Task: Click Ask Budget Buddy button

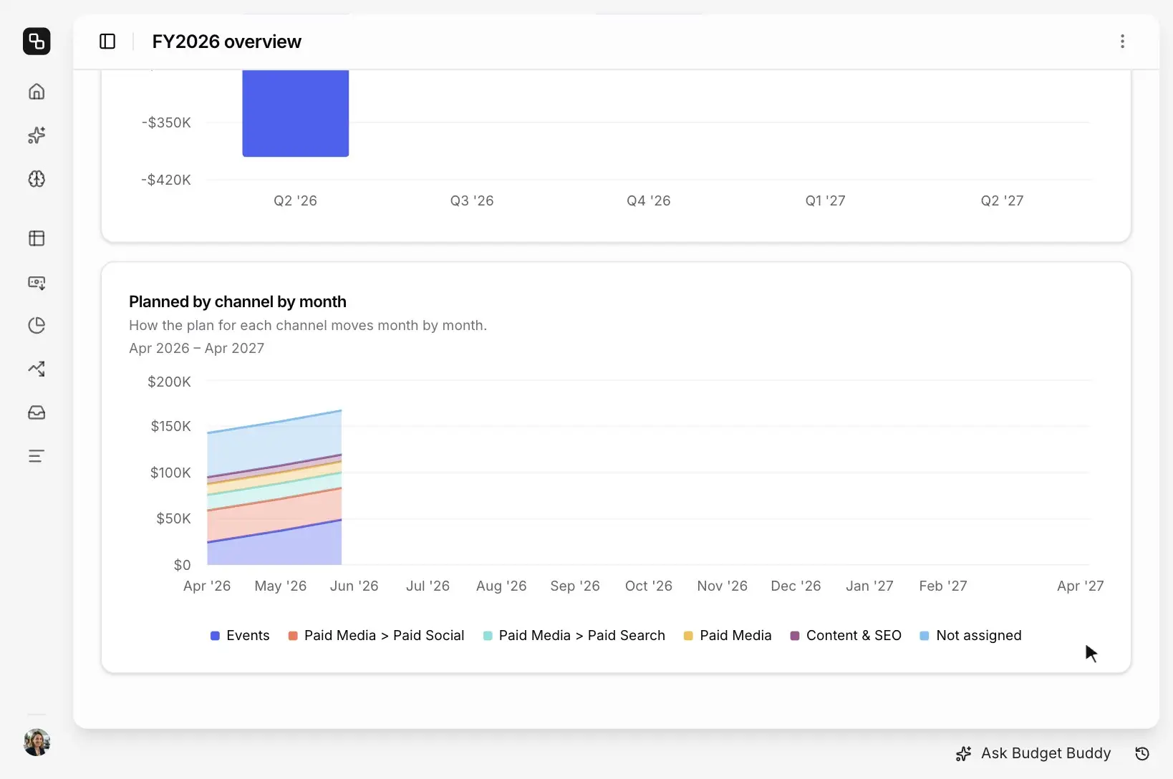Action: click(1033, 753)
